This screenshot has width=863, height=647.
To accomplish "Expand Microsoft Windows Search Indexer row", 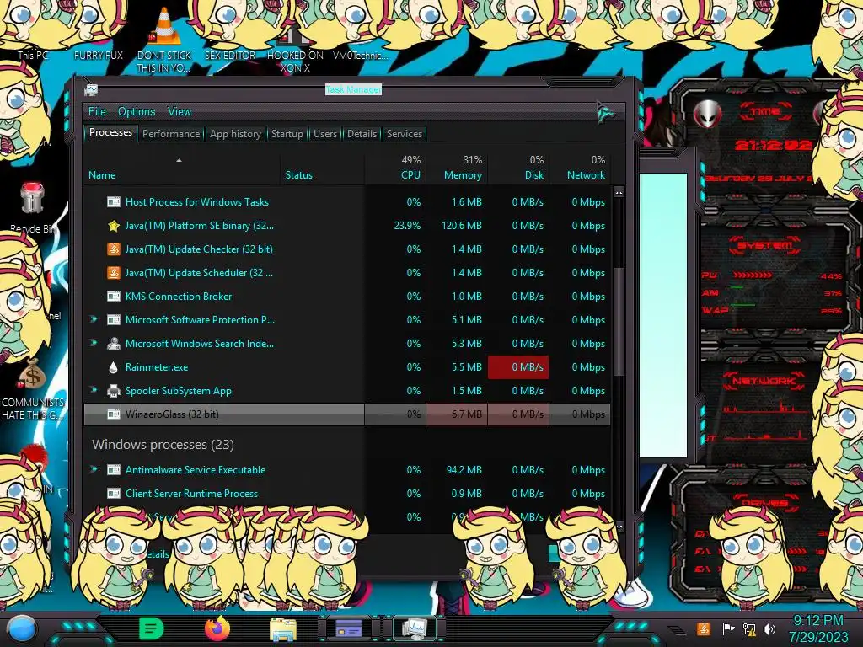I will coord(94,343).
